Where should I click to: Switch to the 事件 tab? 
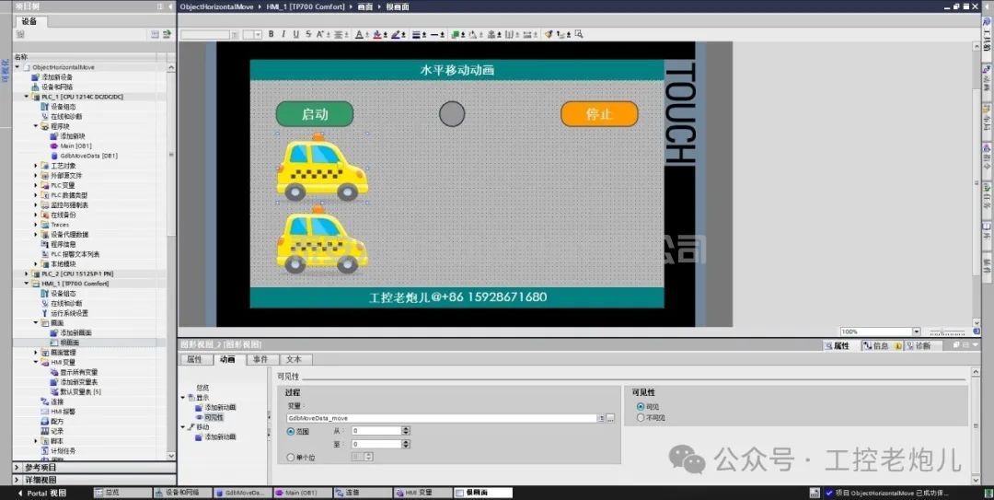click(x=260, y=359)
